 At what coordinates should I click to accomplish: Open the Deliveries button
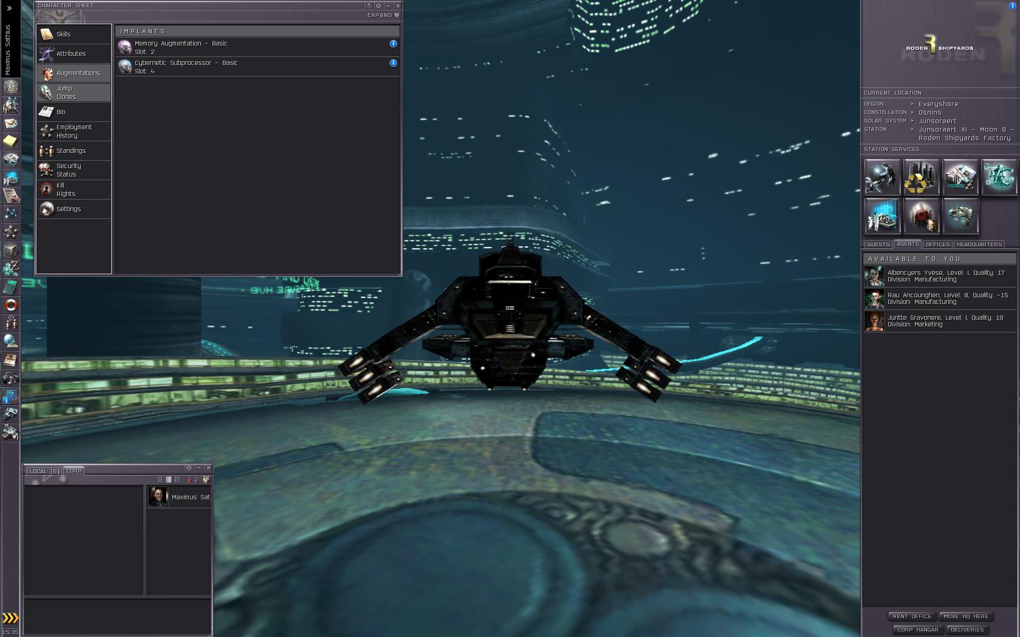click(967, 630)
